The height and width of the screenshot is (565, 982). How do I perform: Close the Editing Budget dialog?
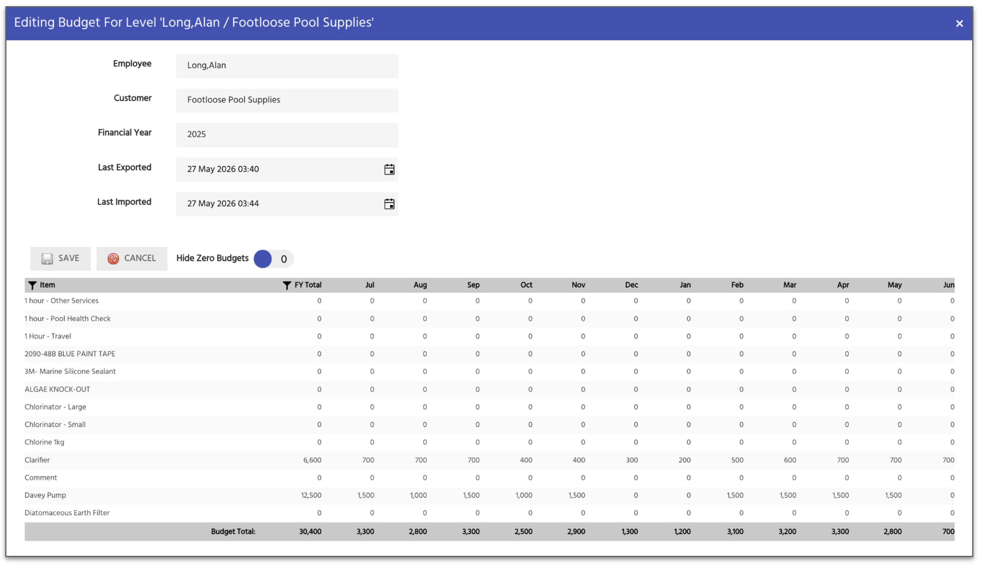click(x=959, y=24)
